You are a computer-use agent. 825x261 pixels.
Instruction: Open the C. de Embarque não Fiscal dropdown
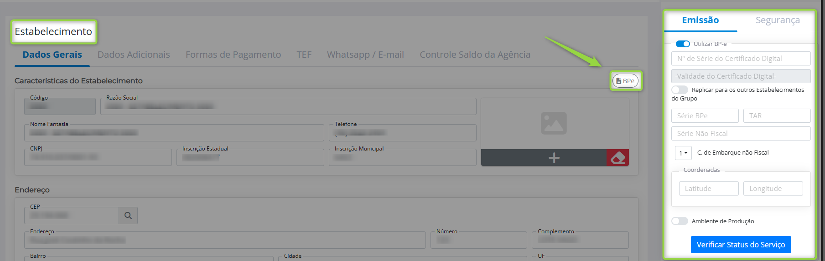(683, 153)
